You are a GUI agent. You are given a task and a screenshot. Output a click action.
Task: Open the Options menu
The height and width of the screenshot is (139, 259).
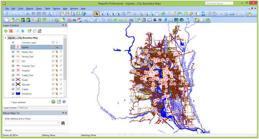57,9
